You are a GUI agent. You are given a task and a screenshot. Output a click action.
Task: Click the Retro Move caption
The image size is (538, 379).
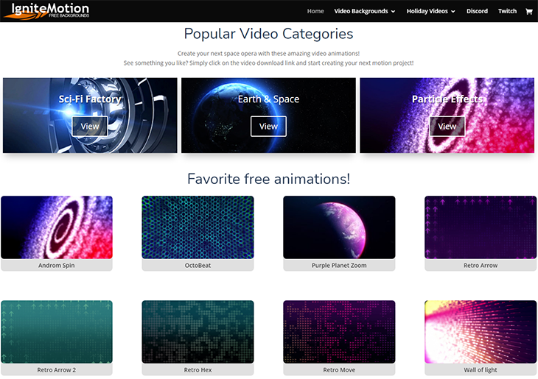pyautogui.click(x=339, y=369)
